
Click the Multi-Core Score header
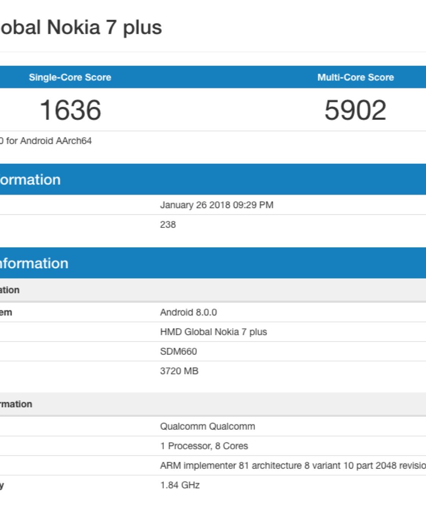point(355,77)
